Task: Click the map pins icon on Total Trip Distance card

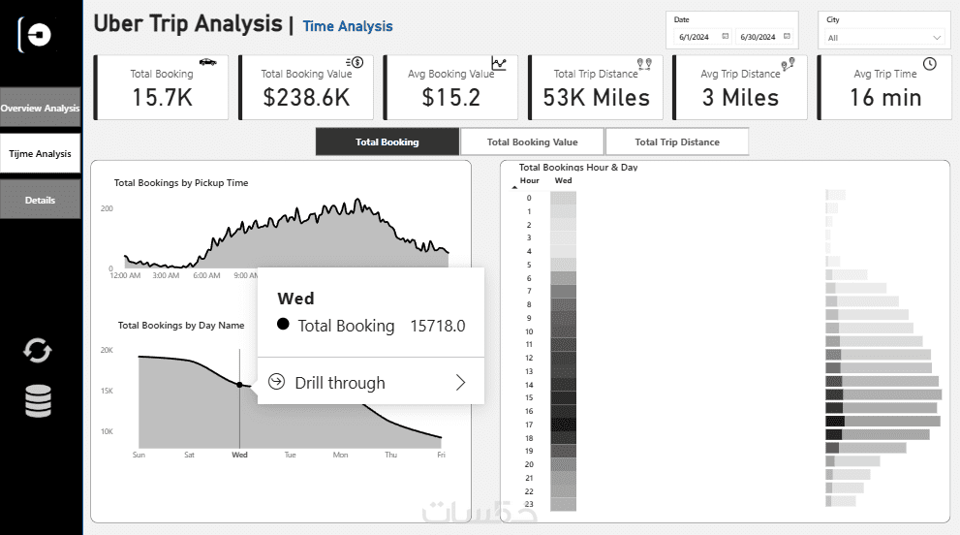Action: coord(643,64)
